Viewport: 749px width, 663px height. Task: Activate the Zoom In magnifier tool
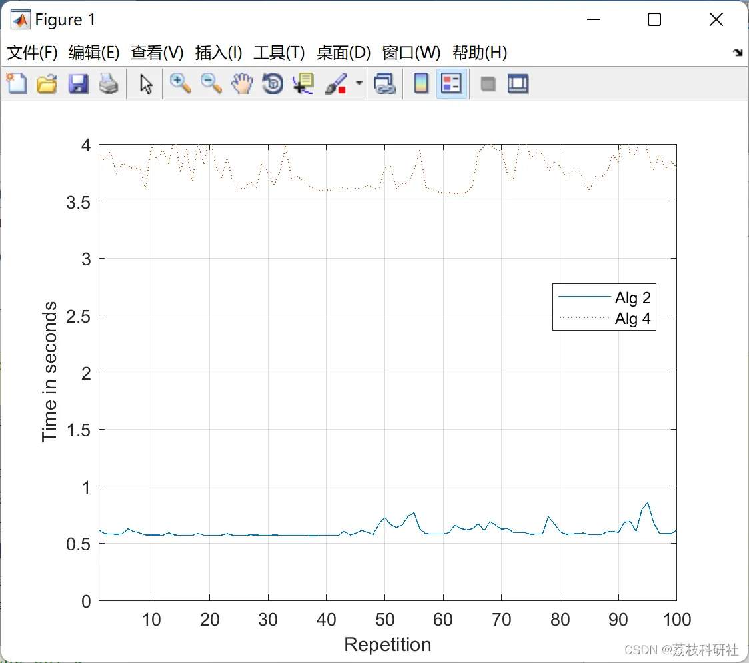pos(180,84)
